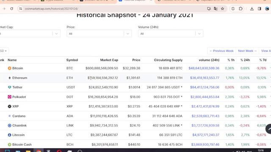Click the Litecoin coin logo icon
The height and width of the screenshot is (152, 271).
click(9, 135)
